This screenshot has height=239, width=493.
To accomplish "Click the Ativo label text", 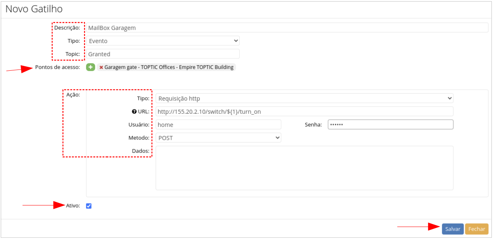I will pos(73,206).
